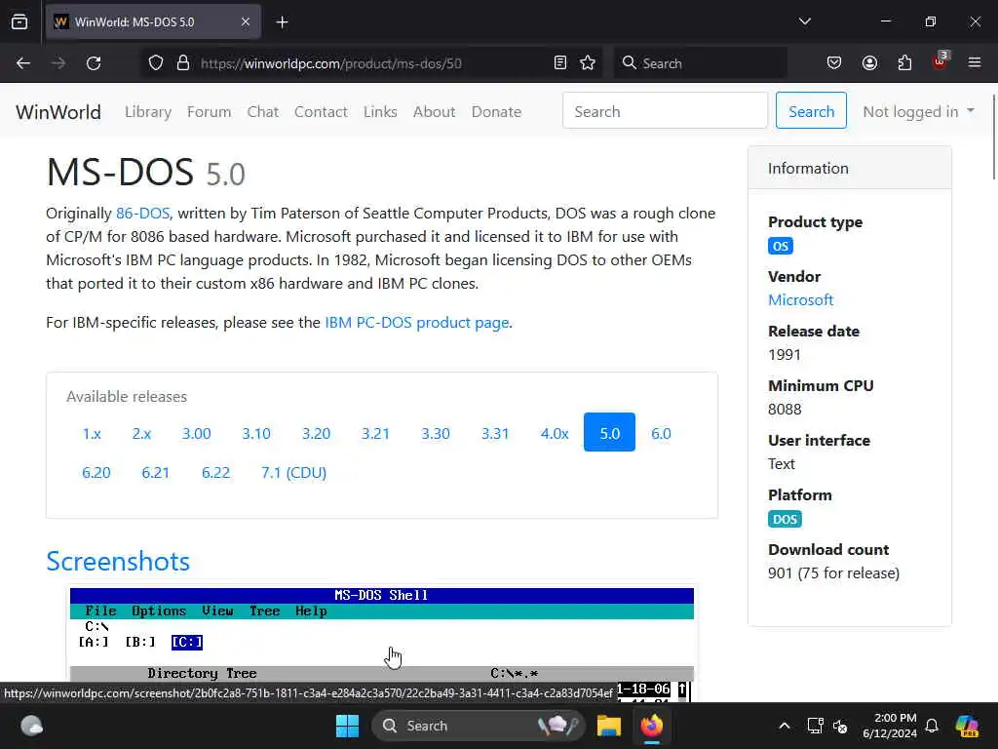
Task: Open the IBM PC-DOS product page link
Action: click(417, 322)
